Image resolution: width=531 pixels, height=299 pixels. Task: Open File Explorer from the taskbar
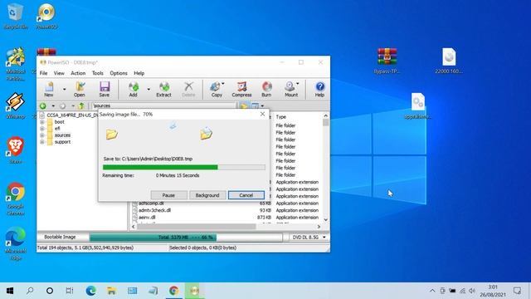tap(111, 291)
